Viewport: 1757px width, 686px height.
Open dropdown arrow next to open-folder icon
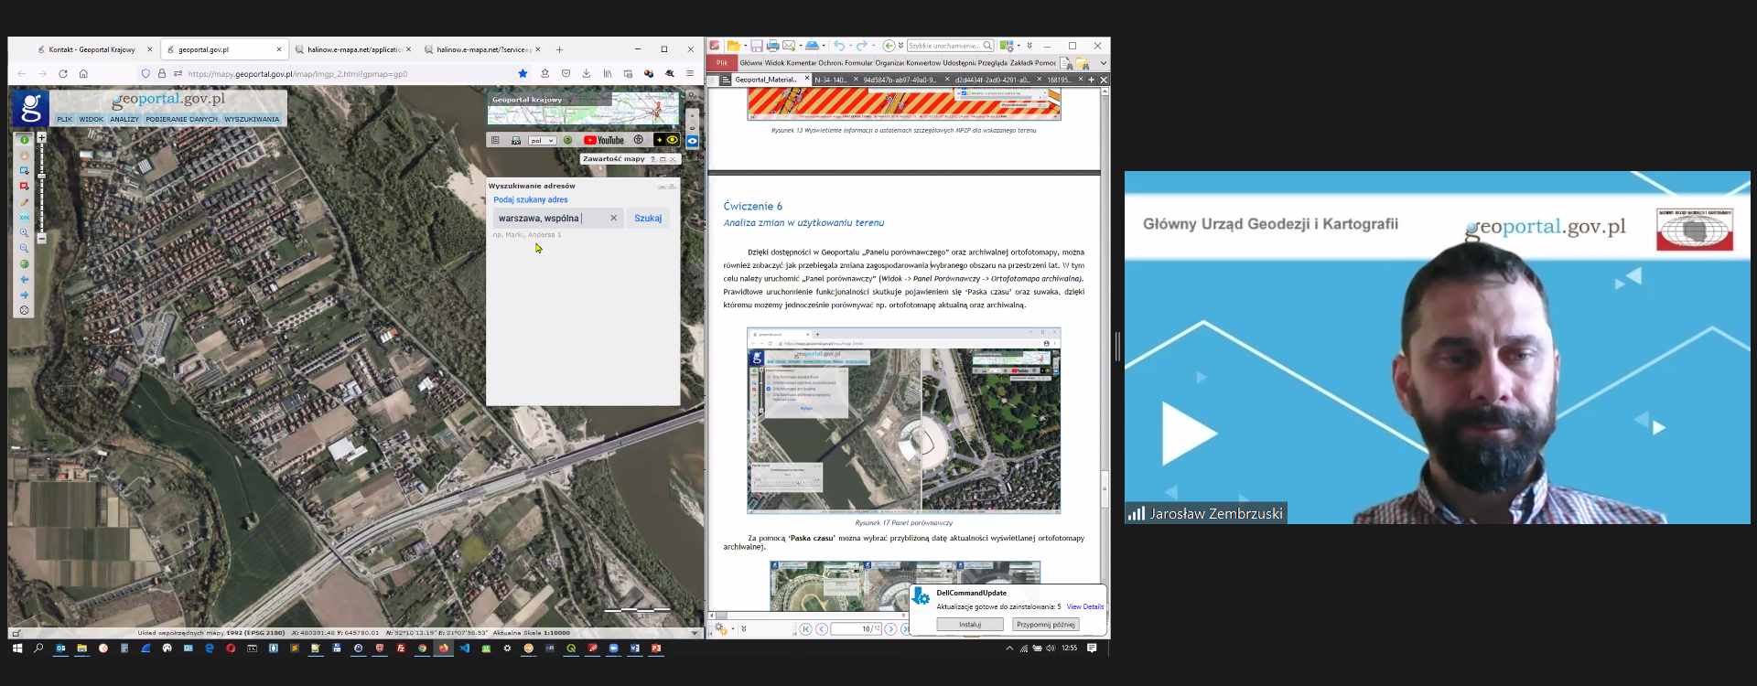744,46
